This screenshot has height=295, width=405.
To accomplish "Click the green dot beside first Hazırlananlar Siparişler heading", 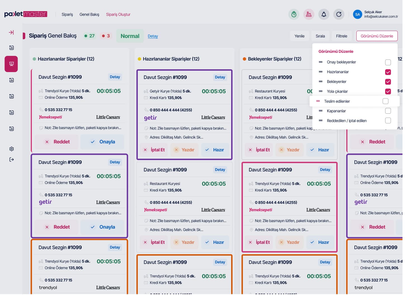I will (x=34, y=59).
